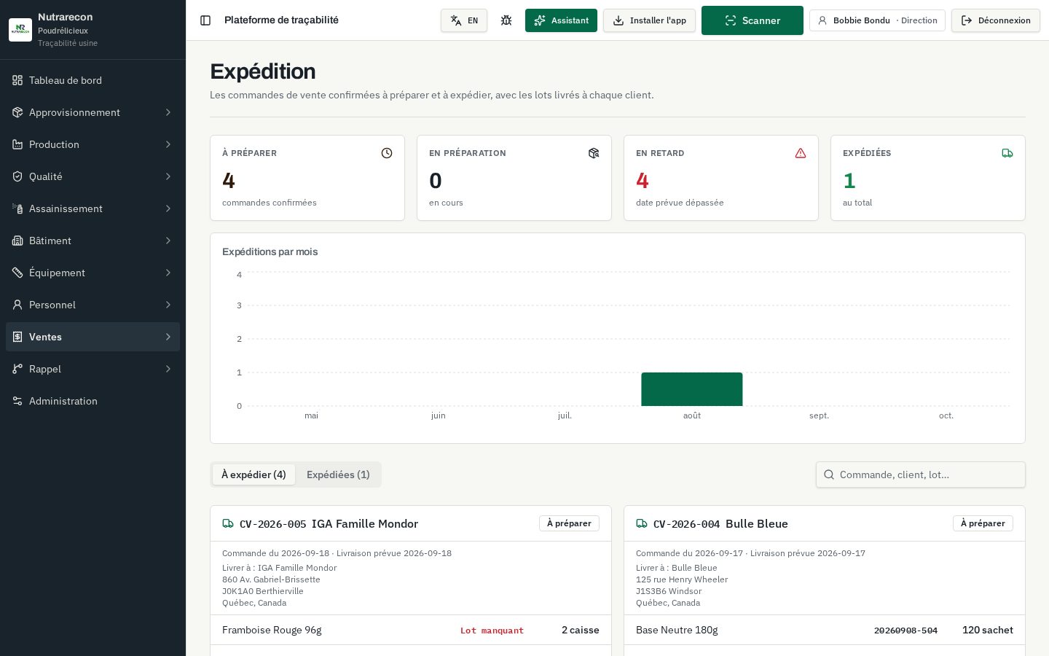Click the Qualité shield icon

click(x=17, y=176)
